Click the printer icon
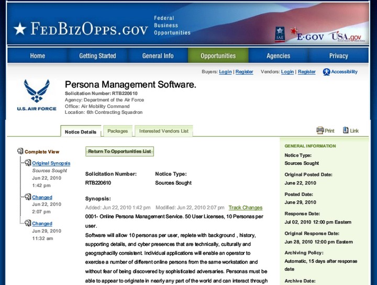 click(x=320, y=130)
